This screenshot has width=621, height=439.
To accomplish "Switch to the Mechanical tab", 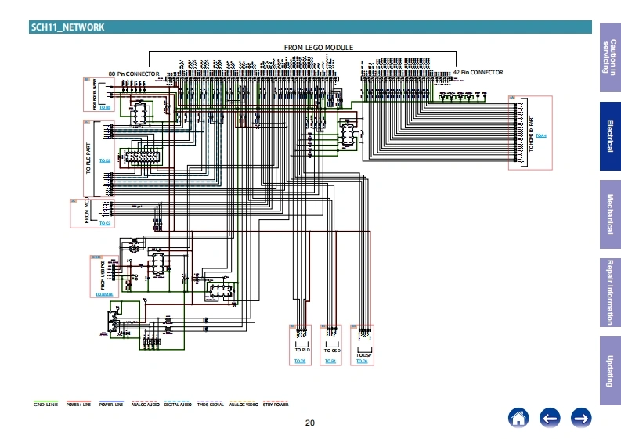I will pyautogui.click(x=610, y=214).
